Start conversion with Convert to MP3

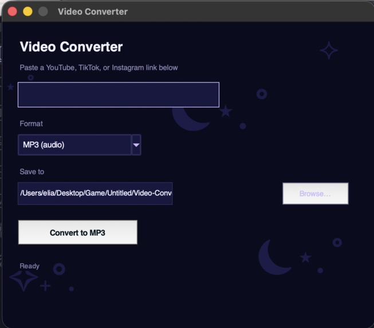tap(78, 232)
